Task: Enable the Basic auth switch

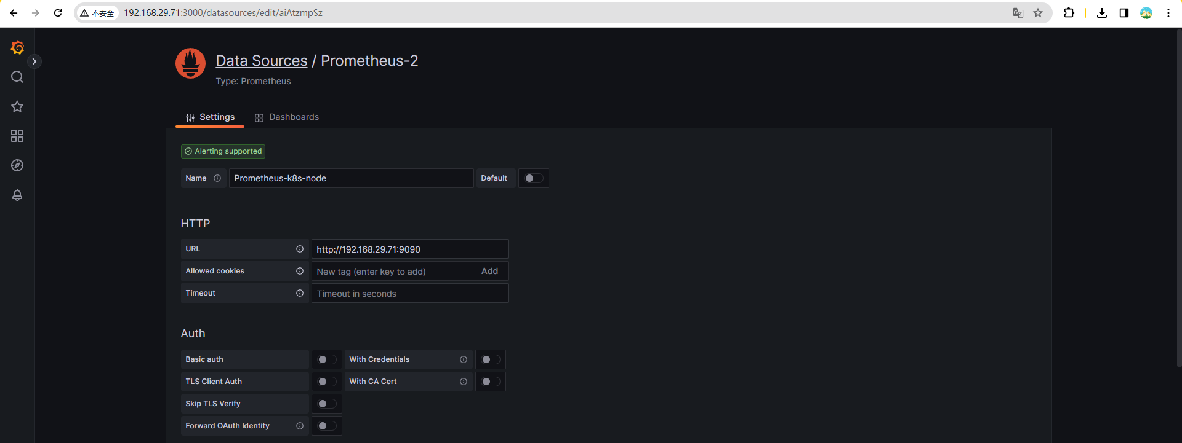Action: tap(327, 359)
